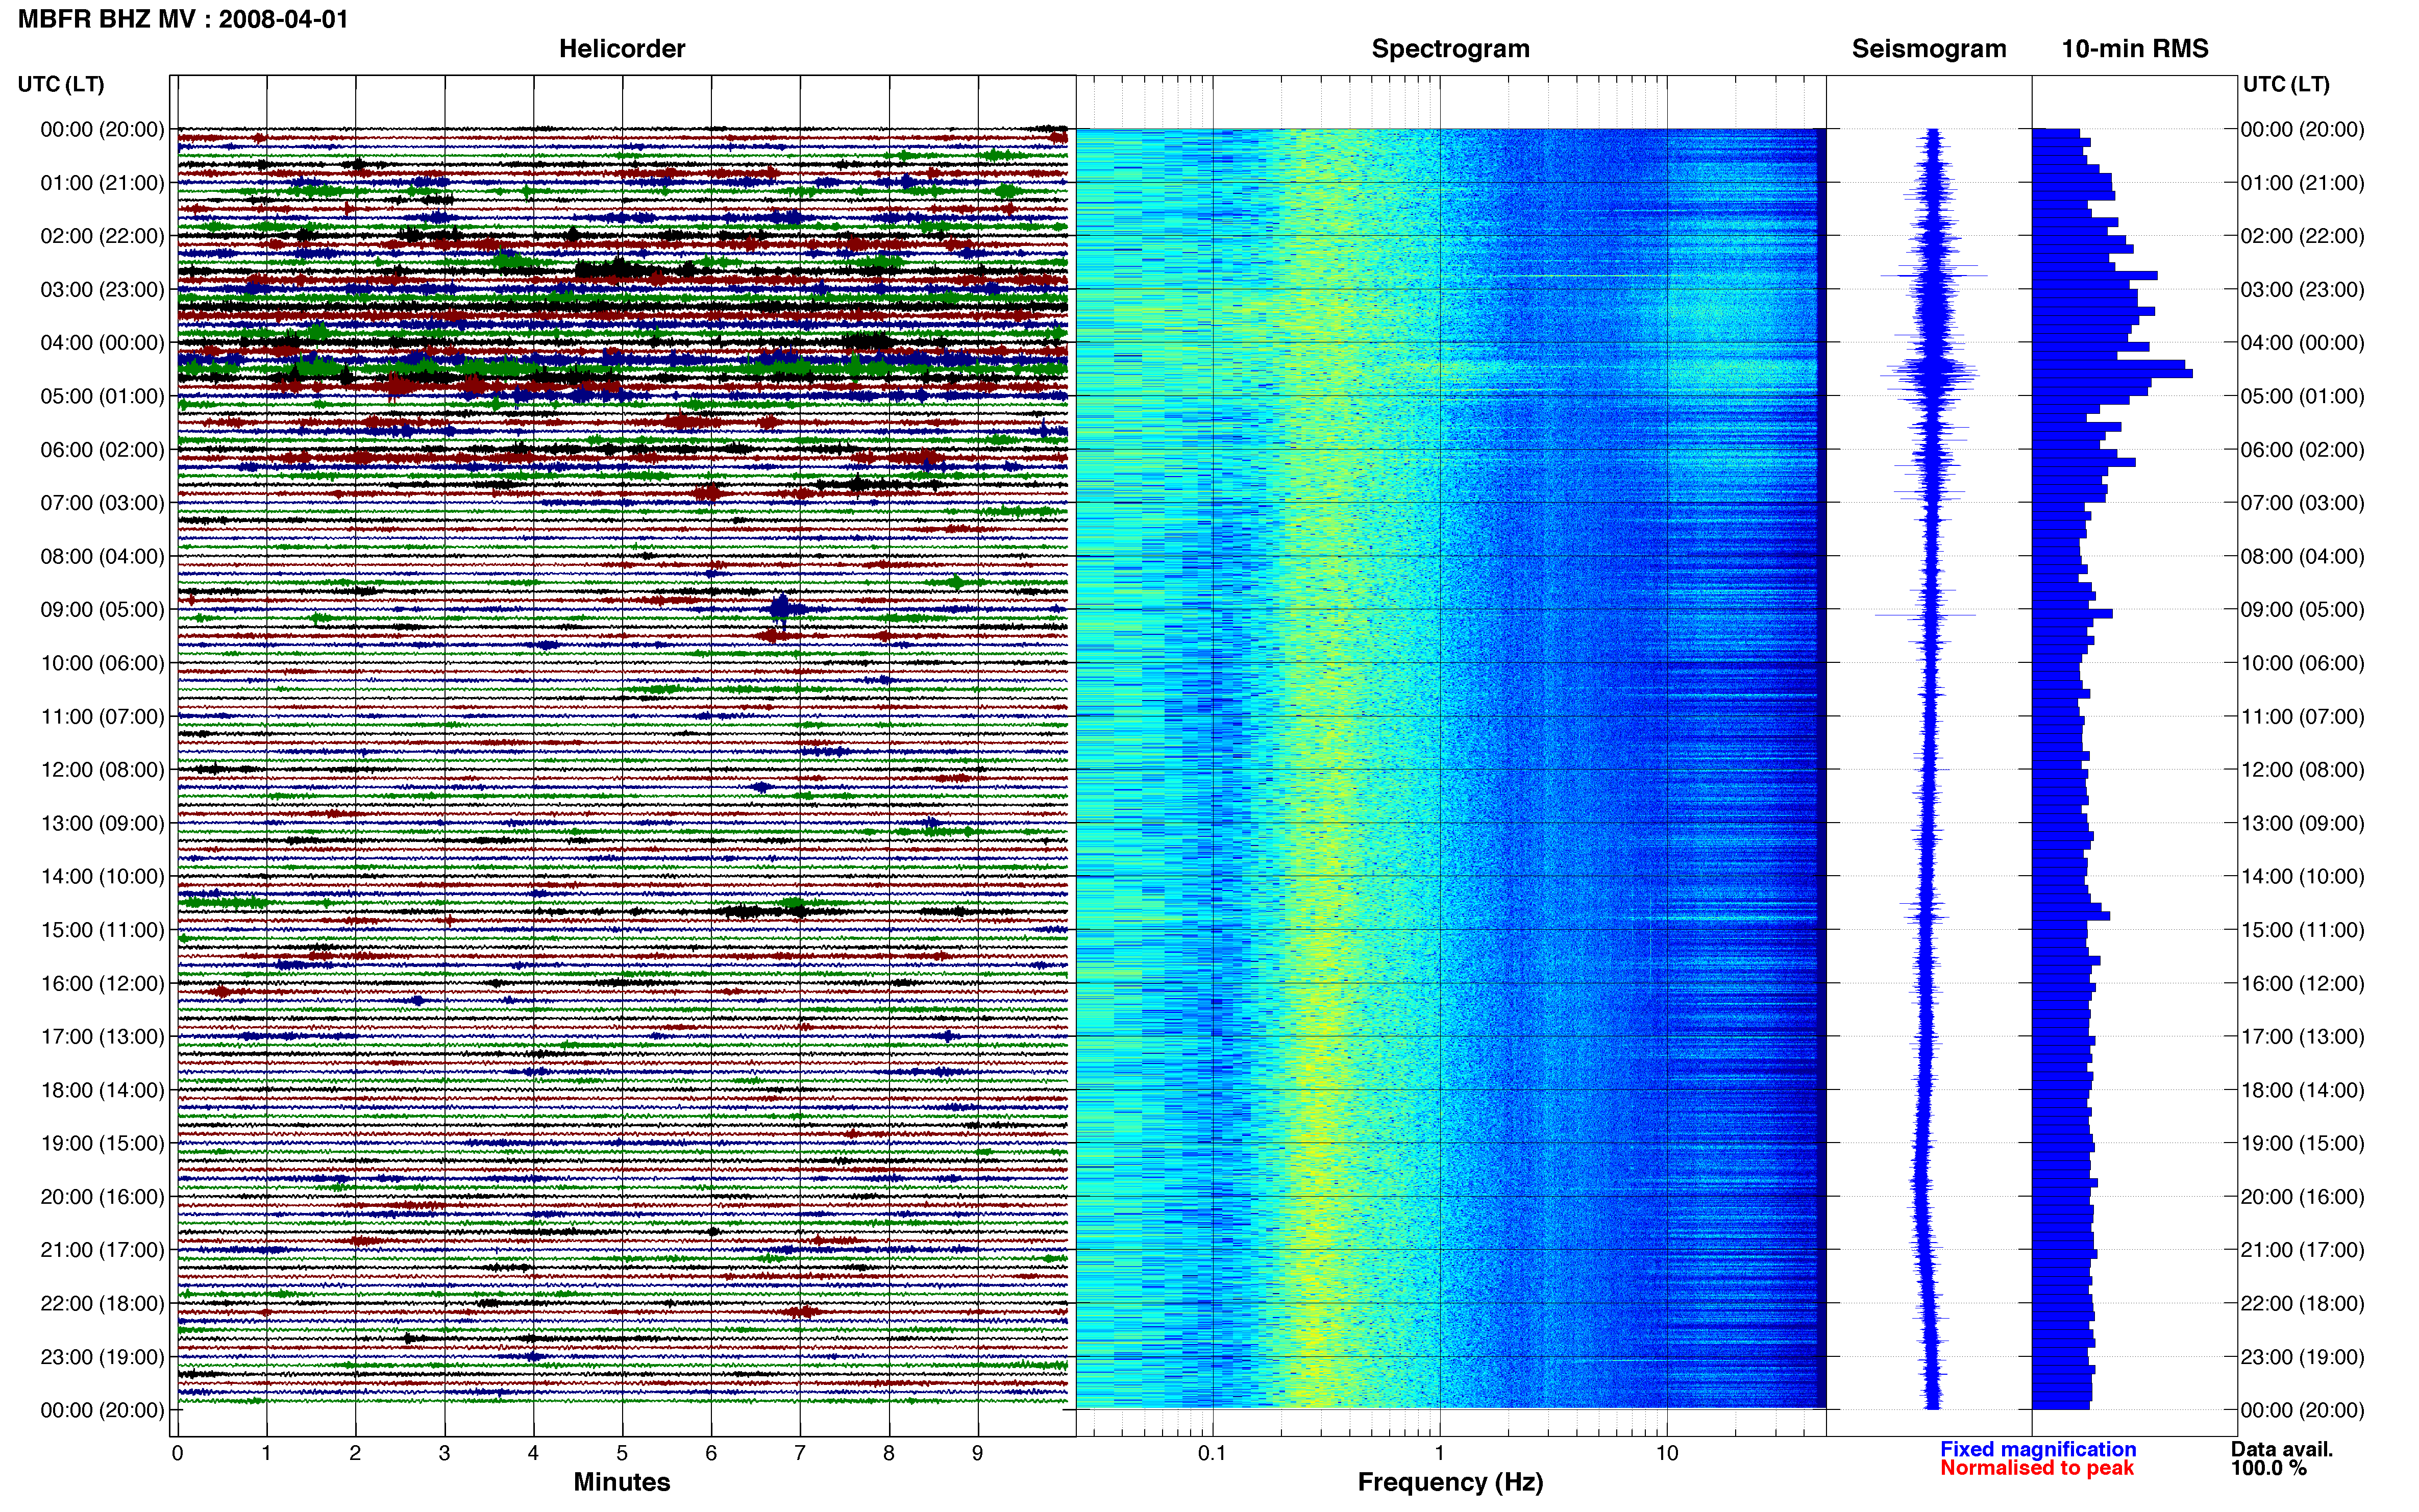Click minute tick 6 on helicorder axis
Screen dimensions: 2419x1512
(711, 1453)
